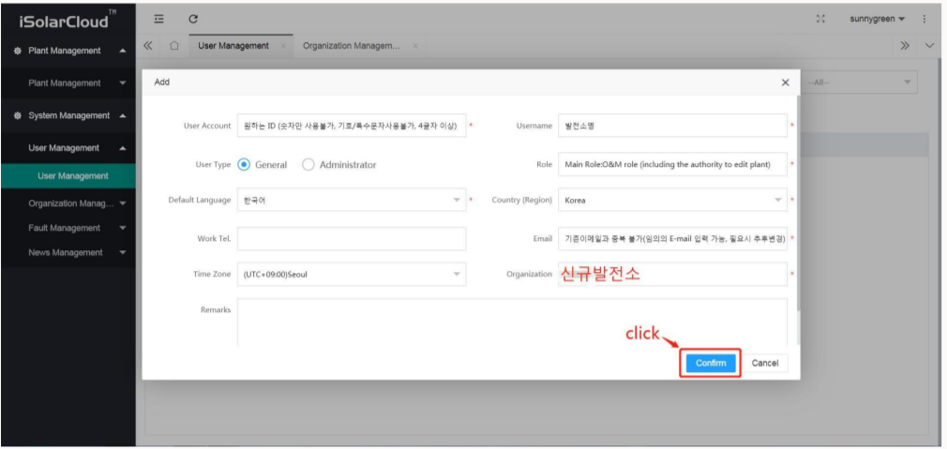Go to the home tab icon
Viewport: 947px width, 449px height.
(174, 46)
